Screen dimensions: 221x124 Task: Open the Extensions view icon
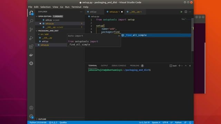point(31,46)
